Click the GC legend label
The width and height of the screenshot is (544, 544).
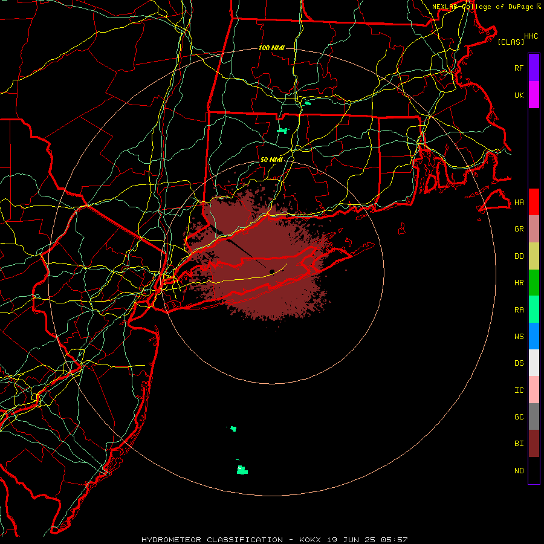pyautogui.click(x=519, y=416)
